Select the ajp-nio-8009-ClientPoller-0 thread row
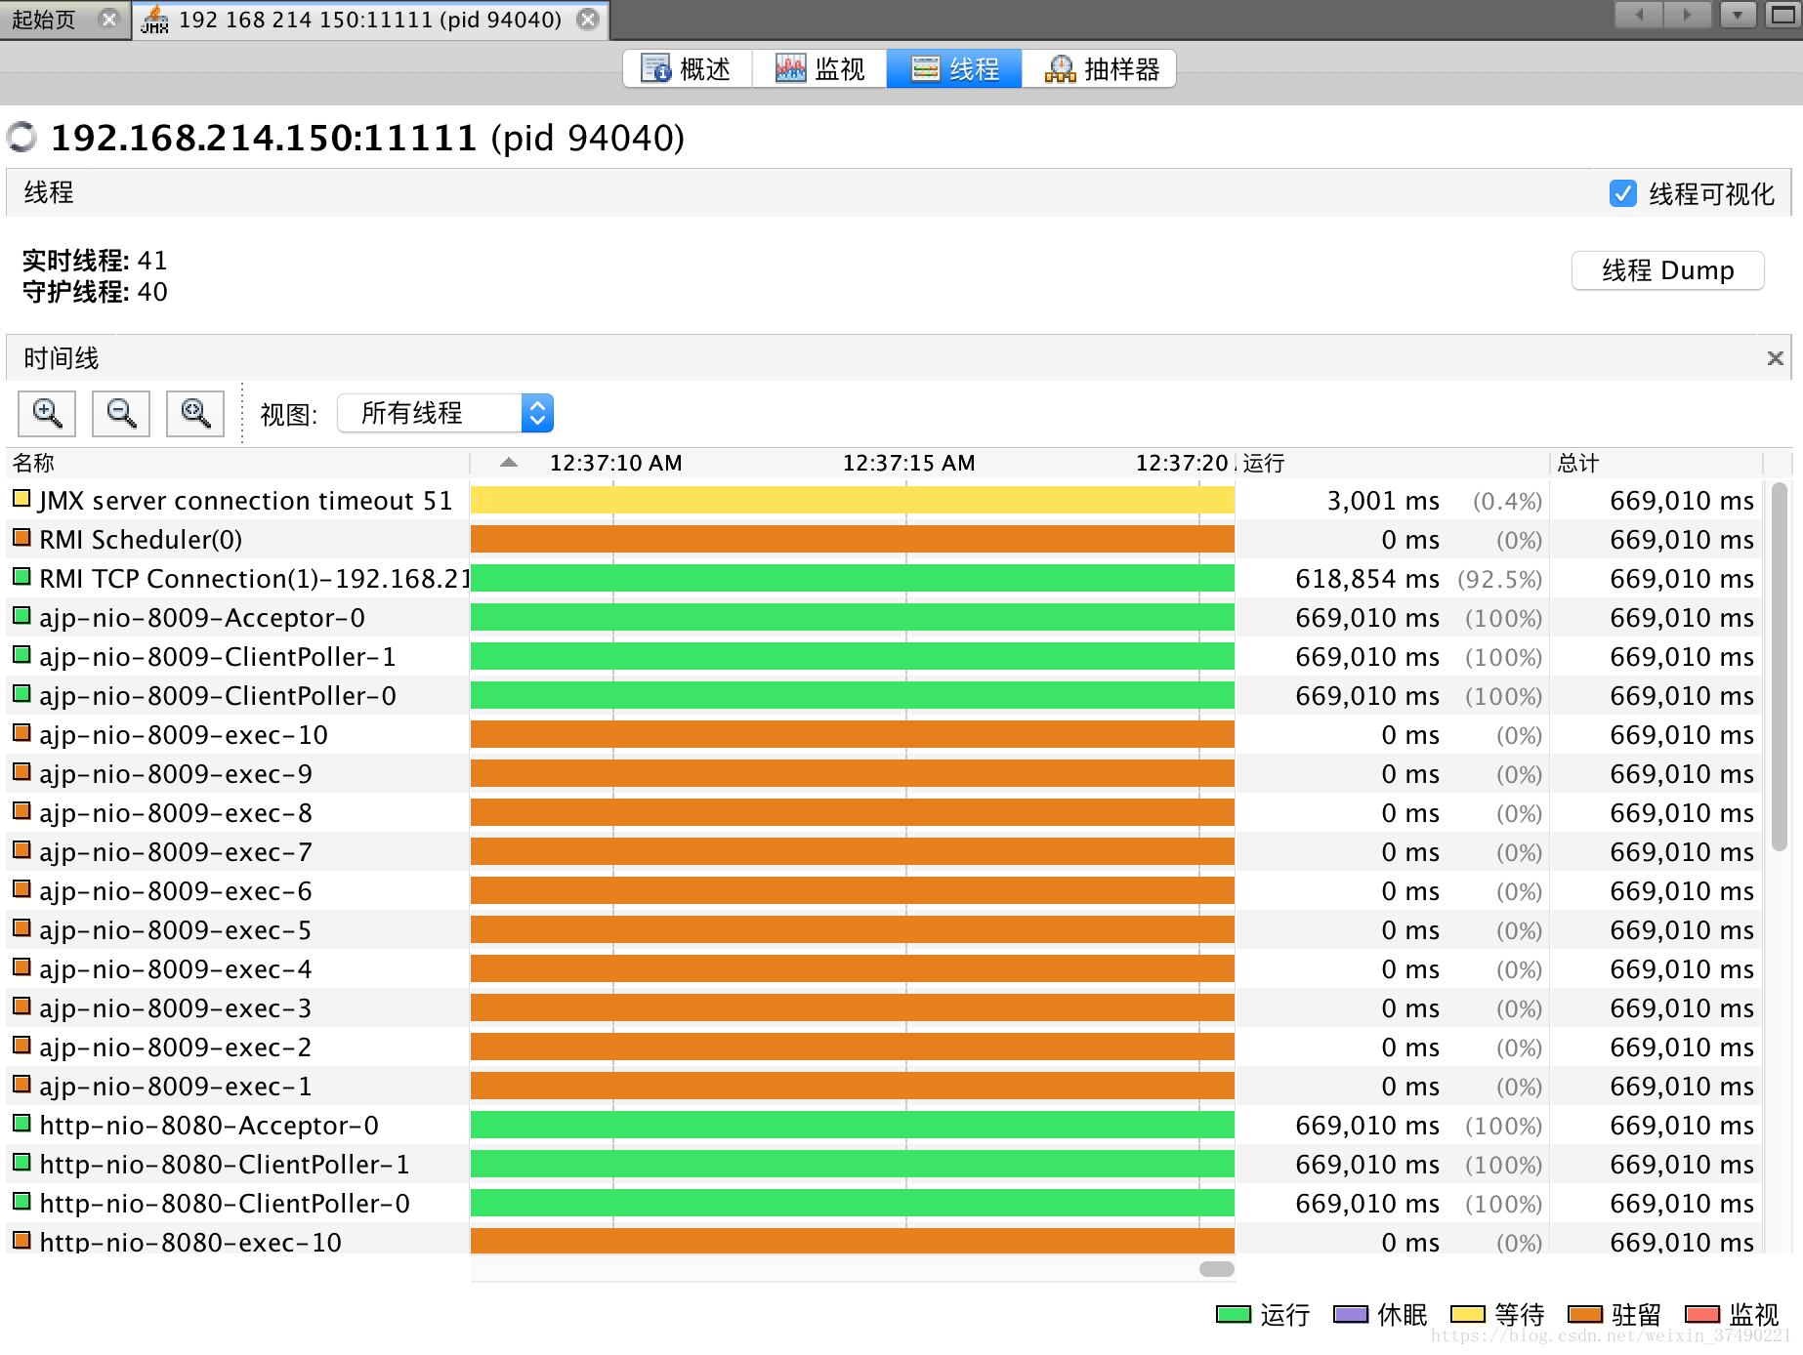The image size is (1803, 1355). 884,695
